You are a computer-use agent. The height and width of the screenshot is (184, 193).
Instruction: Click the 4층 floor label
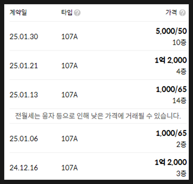(181, 71)
